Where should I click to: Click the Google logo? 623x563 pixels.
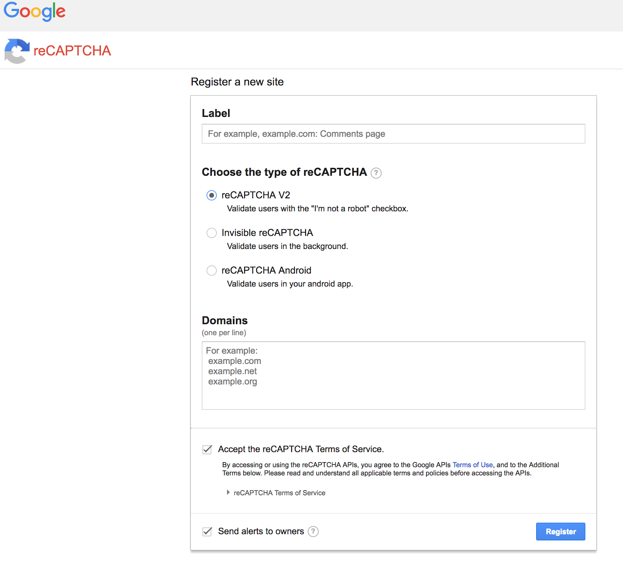(x=34, y=12)
